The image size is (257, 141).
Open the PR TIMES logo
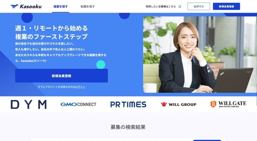coord(128,104)
